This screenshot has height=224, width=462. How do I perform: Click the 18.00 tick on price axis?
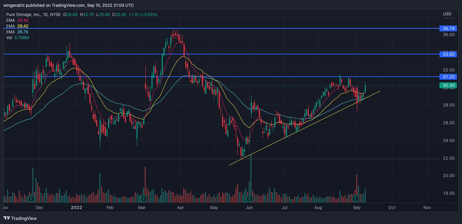pos(449,194)
